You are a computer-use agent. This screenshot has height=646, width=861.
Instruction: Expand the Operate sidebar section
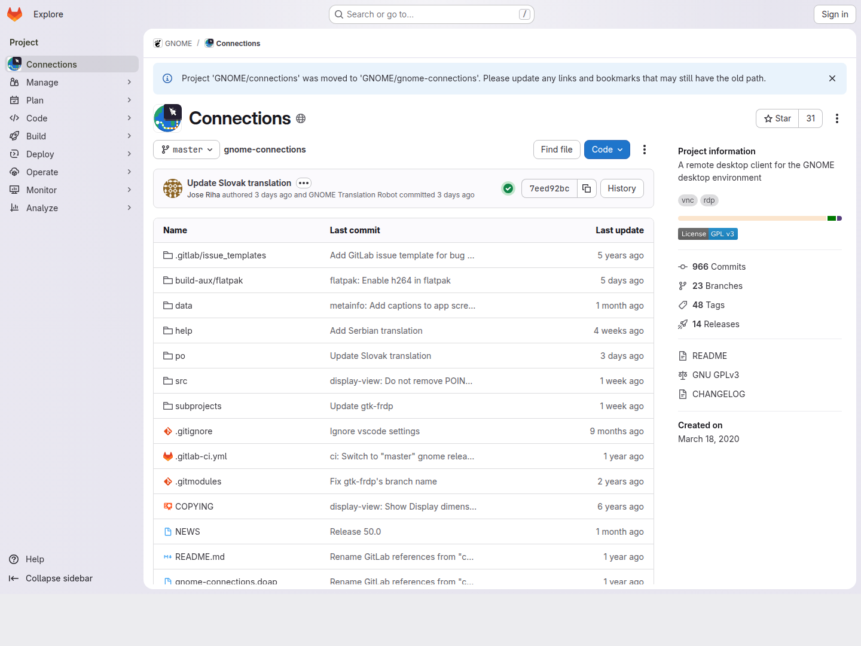(72, 172)
